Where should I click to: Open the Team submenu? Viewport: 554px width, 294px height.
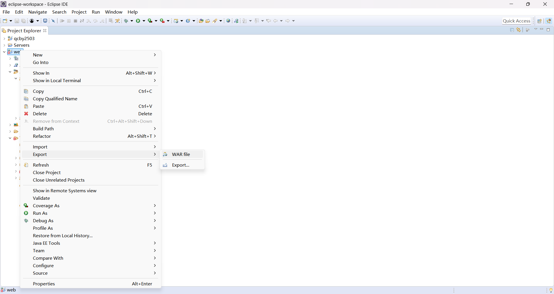[91, 250]
